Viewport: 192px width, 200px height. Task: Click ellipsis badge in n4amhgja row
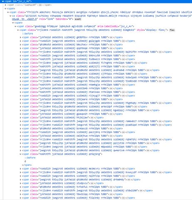pyautogui.click(x=123, y=85)
